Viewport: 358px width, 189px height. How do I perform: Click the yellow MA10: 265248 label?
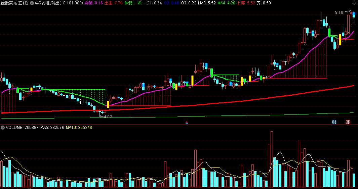[x=79, y=128]
